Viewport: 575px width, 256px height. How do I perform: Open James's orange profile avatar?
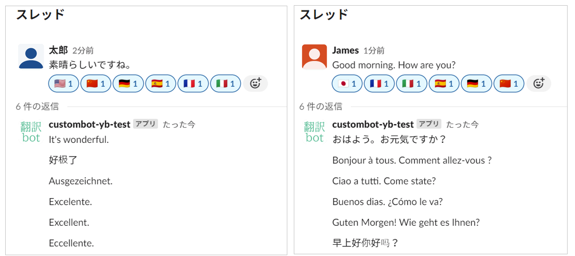[314, 57]
